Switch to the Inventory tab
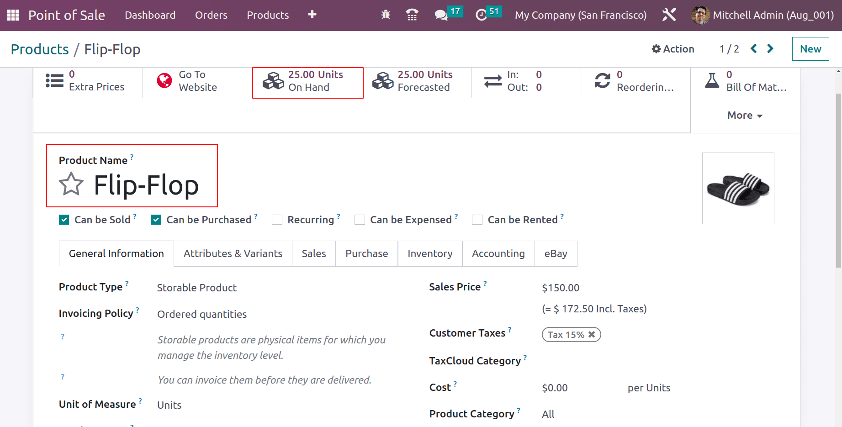The width and height of the screenshot is (842, 427). point(429,253)
